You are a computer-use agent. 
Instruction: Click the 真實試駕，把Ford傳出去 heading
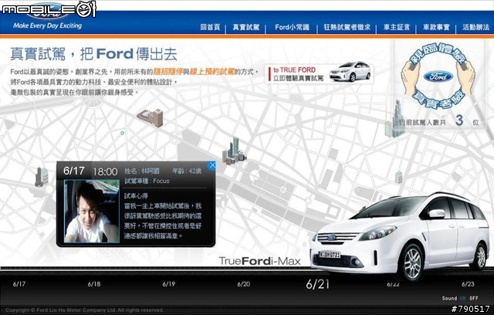click(93, 54)
